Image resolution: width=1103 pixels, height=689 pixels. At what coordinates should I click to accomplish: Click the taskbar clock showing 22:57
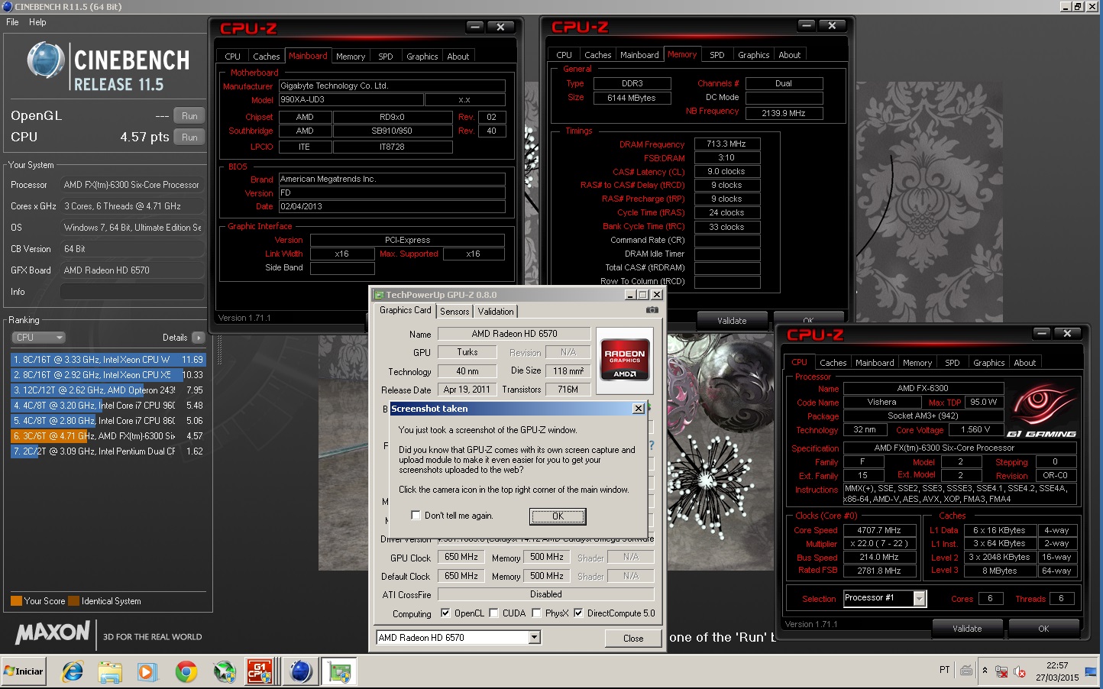(1057, 671)
